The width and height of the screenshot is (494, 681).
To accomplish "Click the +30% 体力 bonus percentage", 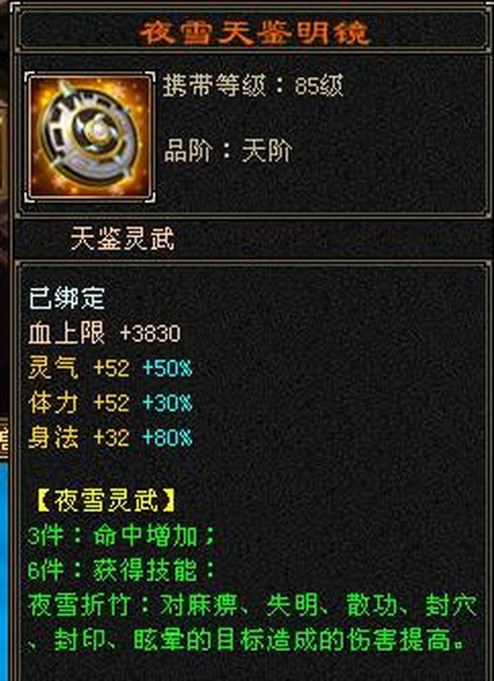I will pos(167,403).
